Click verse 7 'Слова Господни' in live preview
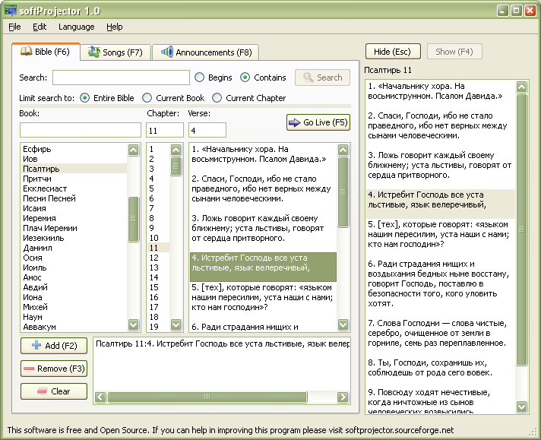 pyautogui.click(x=441, y=333)
